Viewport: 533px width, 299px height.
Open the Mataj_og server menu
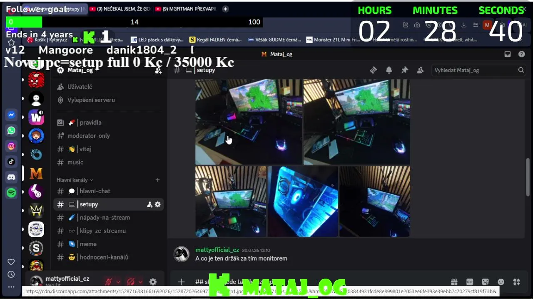click(x=80, y=70)
